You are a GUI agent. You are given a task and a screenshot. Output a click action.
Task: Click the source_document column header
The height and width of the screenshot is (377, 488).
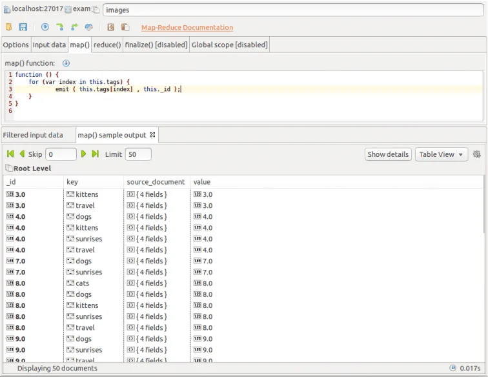[157, 182]
